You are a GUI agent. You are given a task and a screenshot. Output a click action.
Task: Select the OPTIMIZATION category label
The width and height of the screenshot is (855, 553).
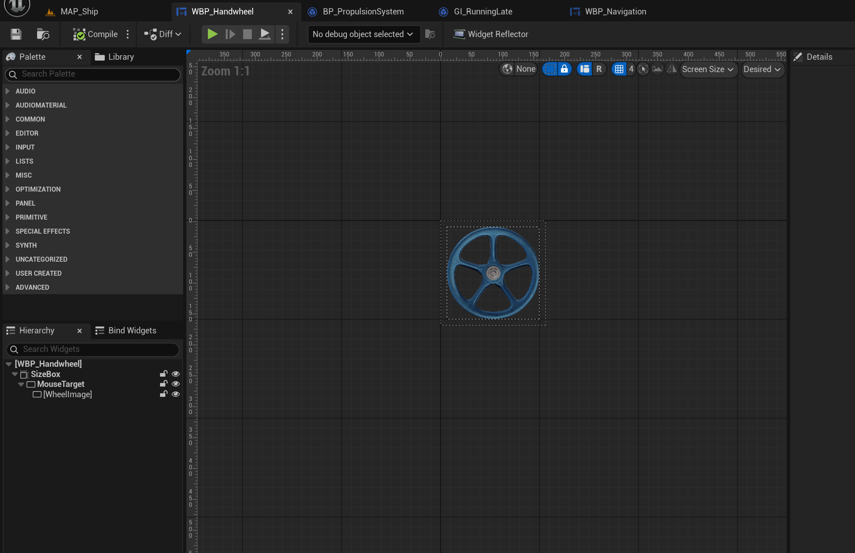click(x=38, y=189)
